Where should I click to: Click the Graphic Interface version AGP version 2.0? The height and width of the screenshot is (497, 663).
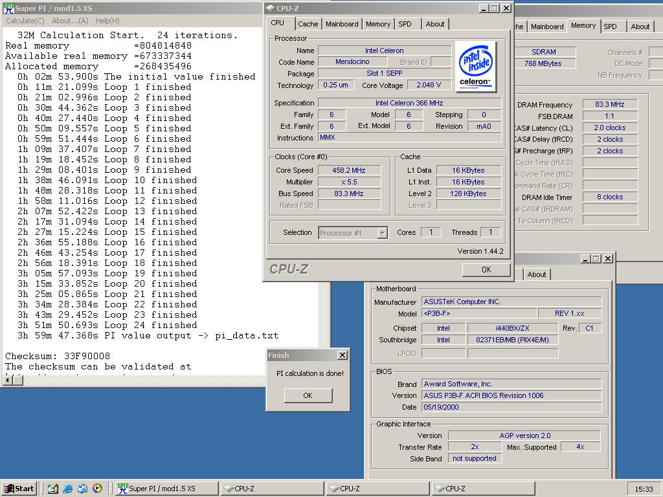(524, 436)
